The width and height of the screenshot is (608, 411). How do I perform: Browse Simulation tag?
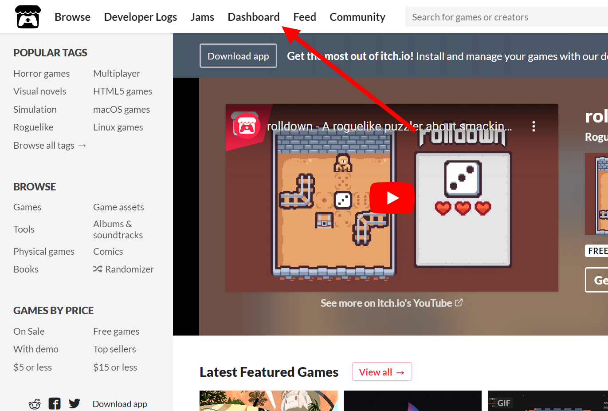pyautogui.click(x=35, y=109)
